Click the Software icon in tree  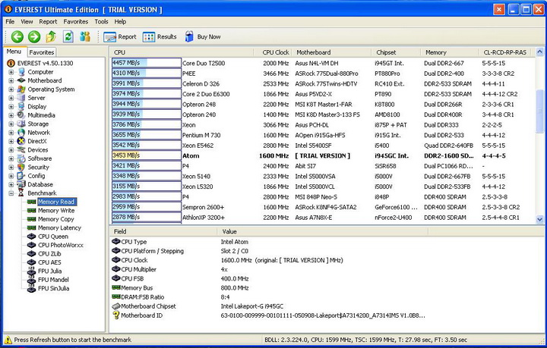(21, 158)
